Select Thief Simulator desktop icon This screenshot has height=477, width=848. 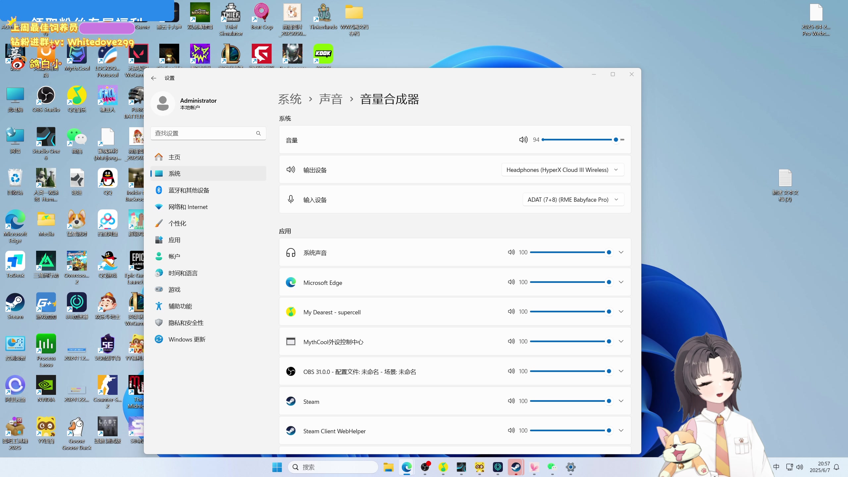click(x=231, y=19)
